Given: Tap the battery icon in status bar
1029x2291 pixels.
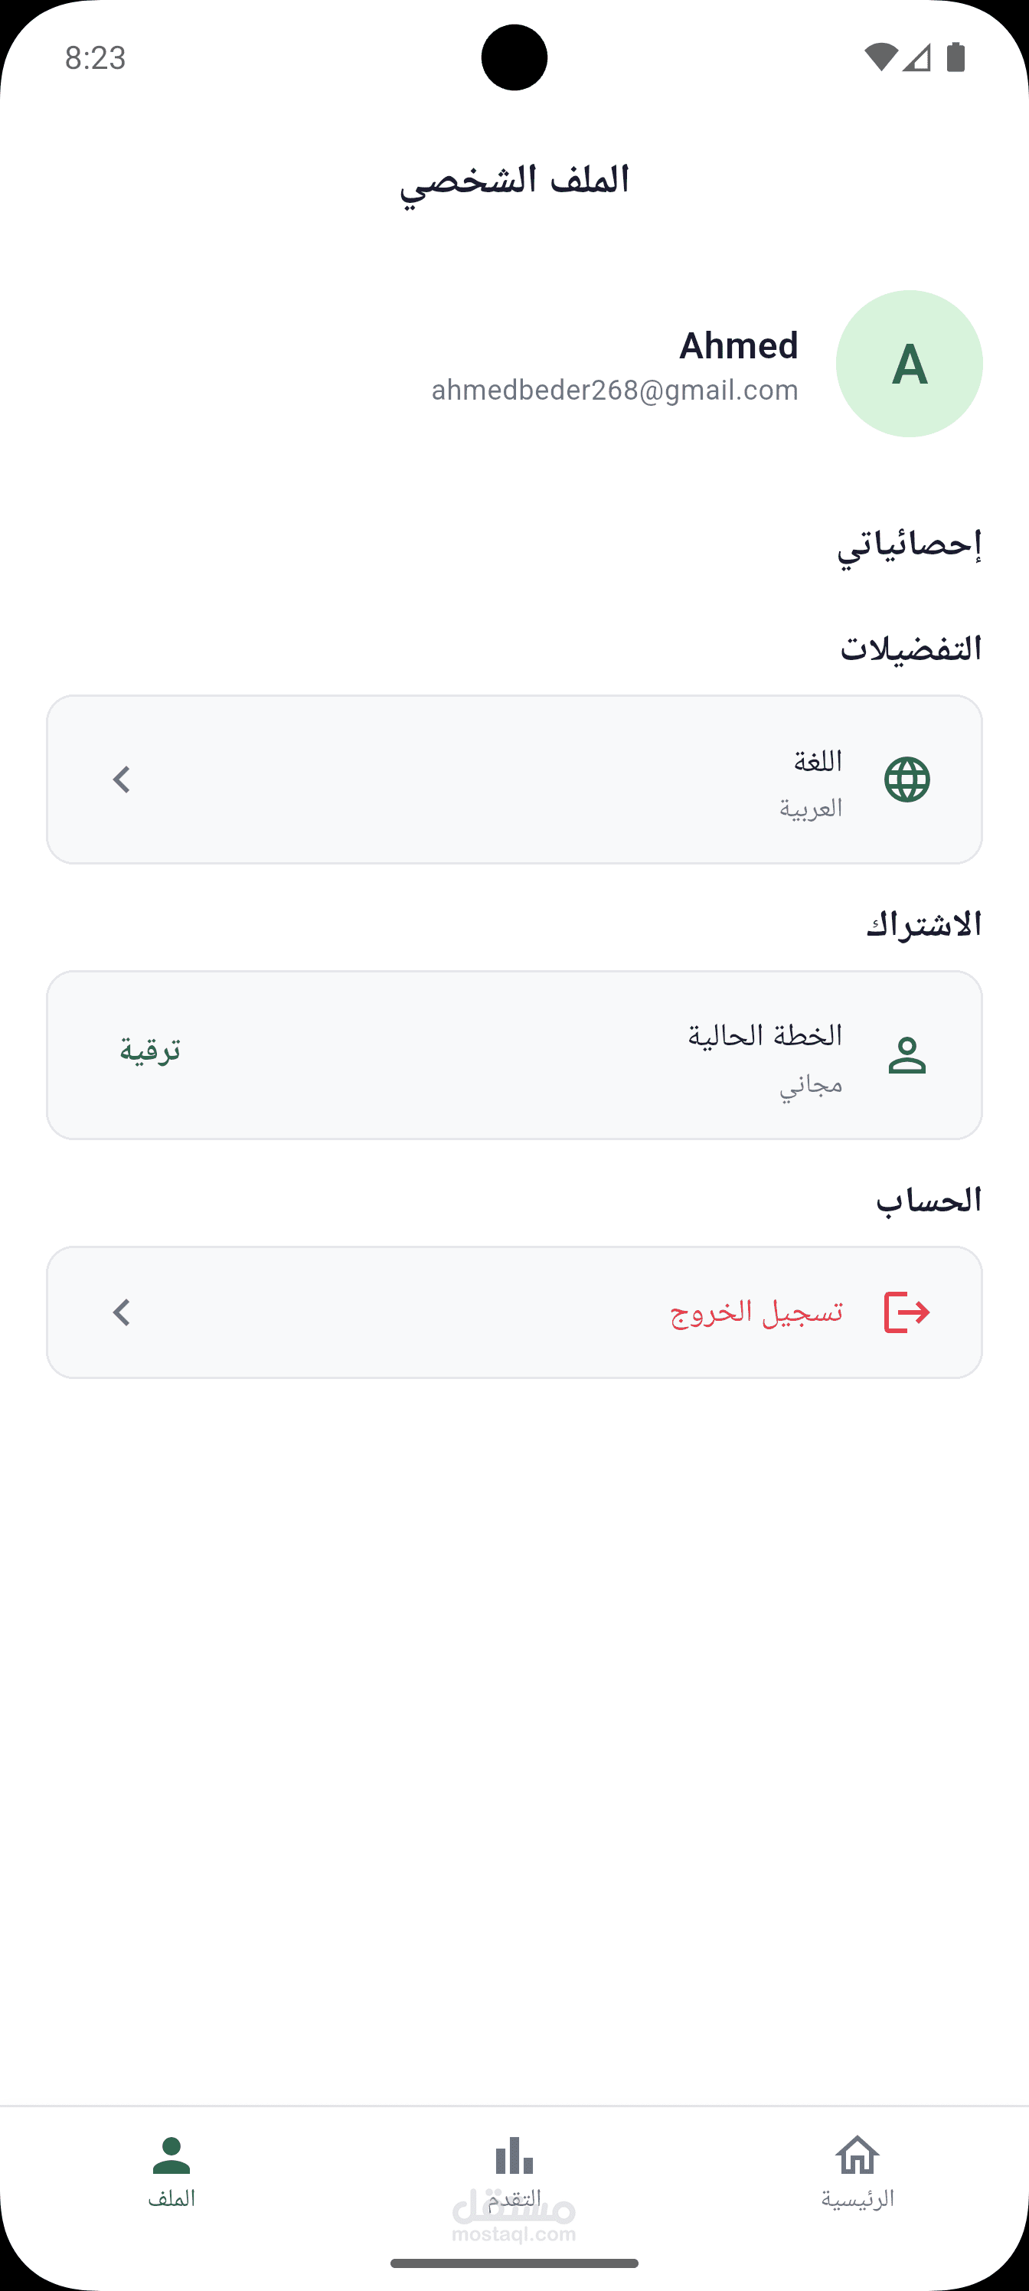Looking at the screenshot, I should 956,57.
